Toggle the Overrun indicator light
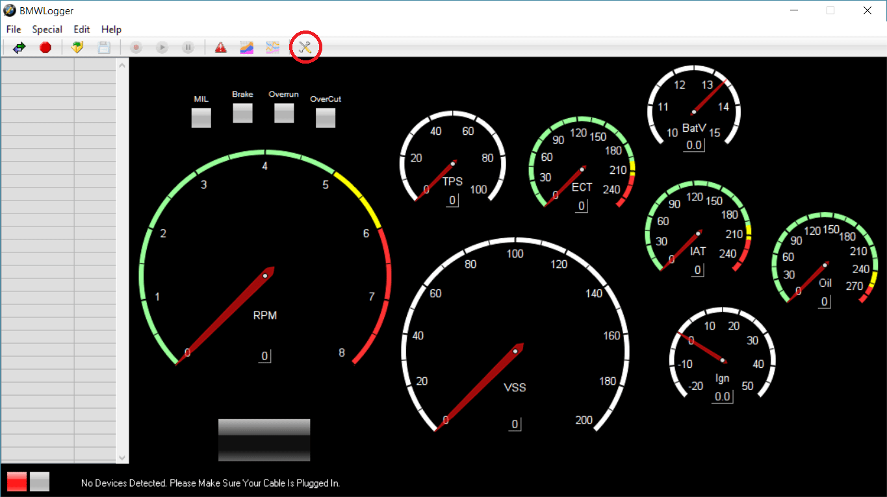 pyautogui.click(x=284, y=114)
